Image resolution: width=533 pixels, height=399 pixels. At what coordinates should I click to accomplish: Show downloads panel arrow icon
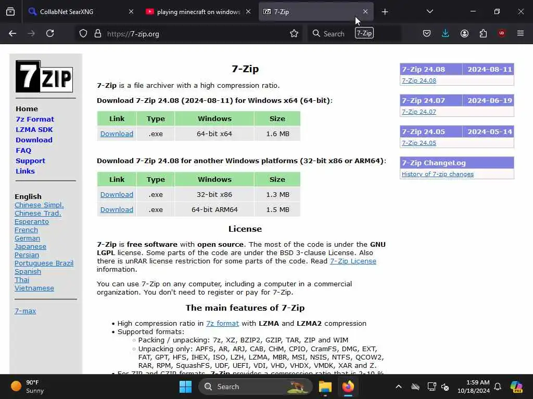[x=446, y=33]
